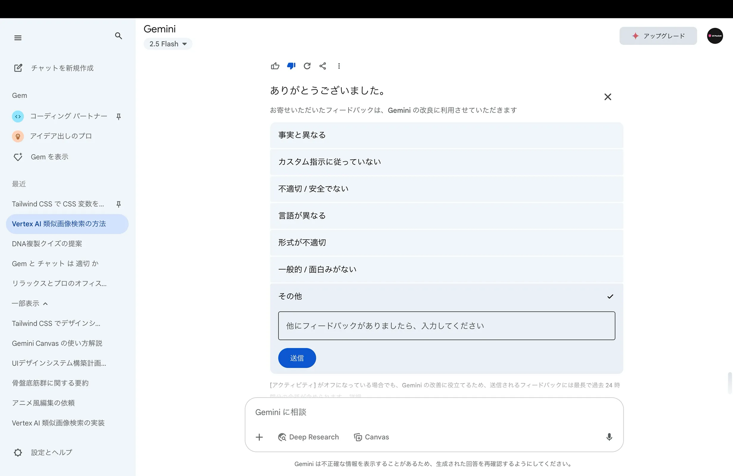Open chat Gemini Canvas の使い方解説
The height and width of the screenshot is (476, 733).
tap(57, 343)
